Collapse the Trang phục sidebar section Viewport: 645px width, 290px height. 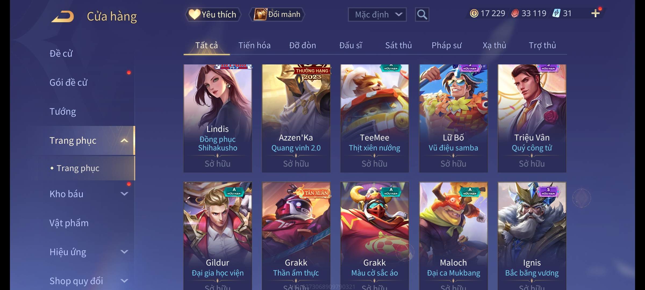pos(124,140)
